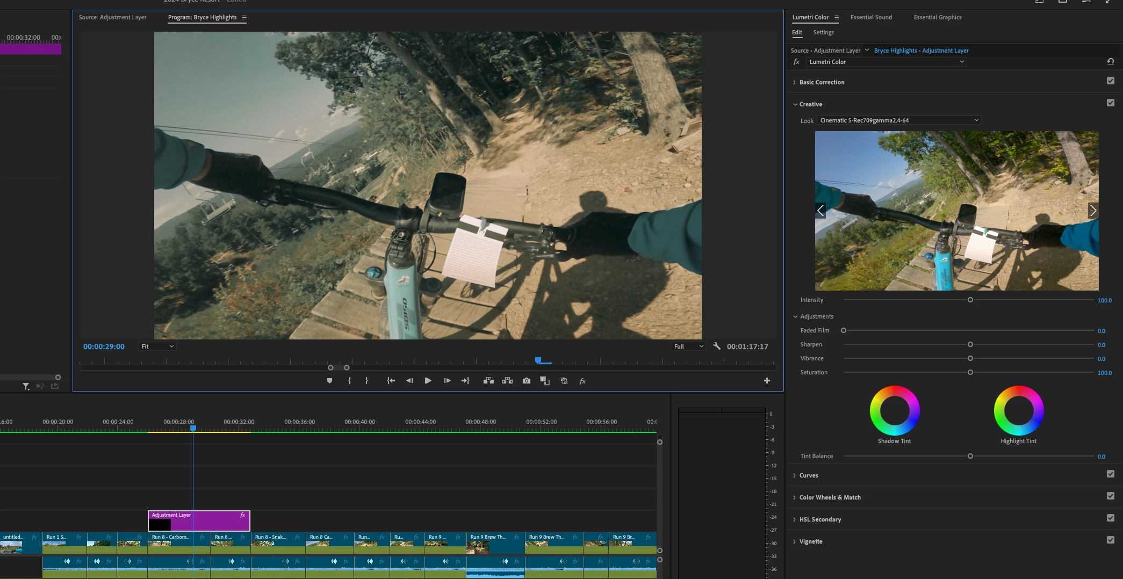Click the Add Marker icon
The image size is (1123, 579).
click(x=329, y=381)
